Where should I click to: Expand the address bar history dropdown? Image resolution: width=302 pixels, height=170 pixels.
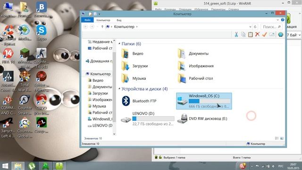coord(250,27)
